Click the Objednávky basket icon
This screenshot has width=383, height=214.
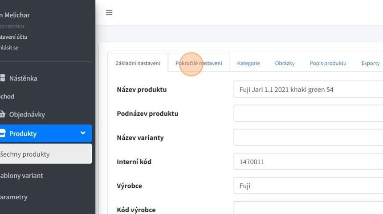point(2,114)
